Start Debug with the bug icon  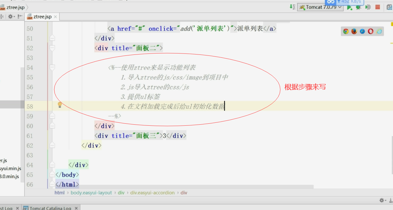pos(358,7)
